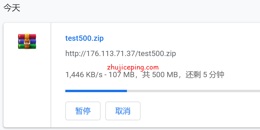Pause the download with 暂停 button
The image size is (260, 130).
pyautogui.click(x=83, y=111)
